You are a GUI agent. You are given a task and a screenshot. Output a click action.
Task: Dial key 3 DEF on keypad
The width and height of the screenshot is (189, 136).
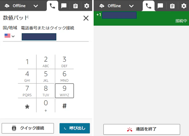pos(64,62)
